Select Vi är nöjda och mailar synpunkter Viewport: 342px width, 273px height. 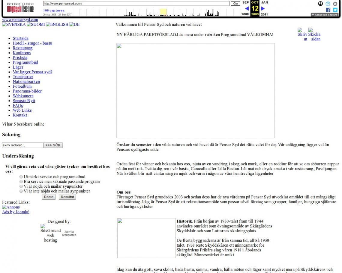click(21, 186)
